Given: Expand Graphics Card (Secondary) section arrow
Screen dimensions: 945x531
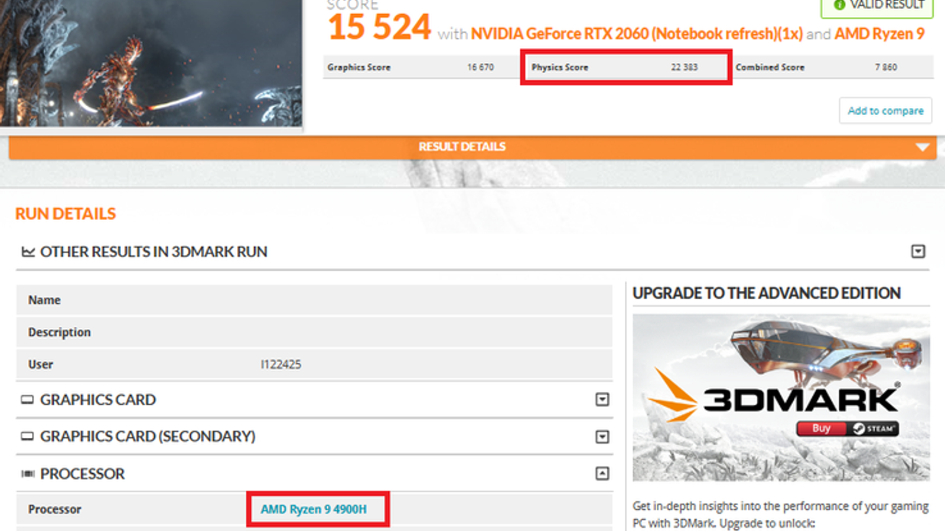Looking at the screenshot, I should click(x=602, y=437).
